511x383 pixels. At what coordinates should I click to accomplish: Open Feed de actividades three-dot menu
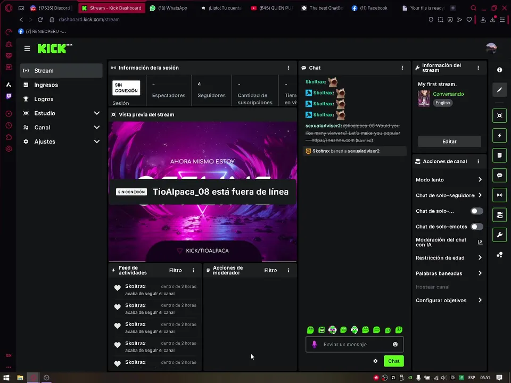(x=193, y=270)
